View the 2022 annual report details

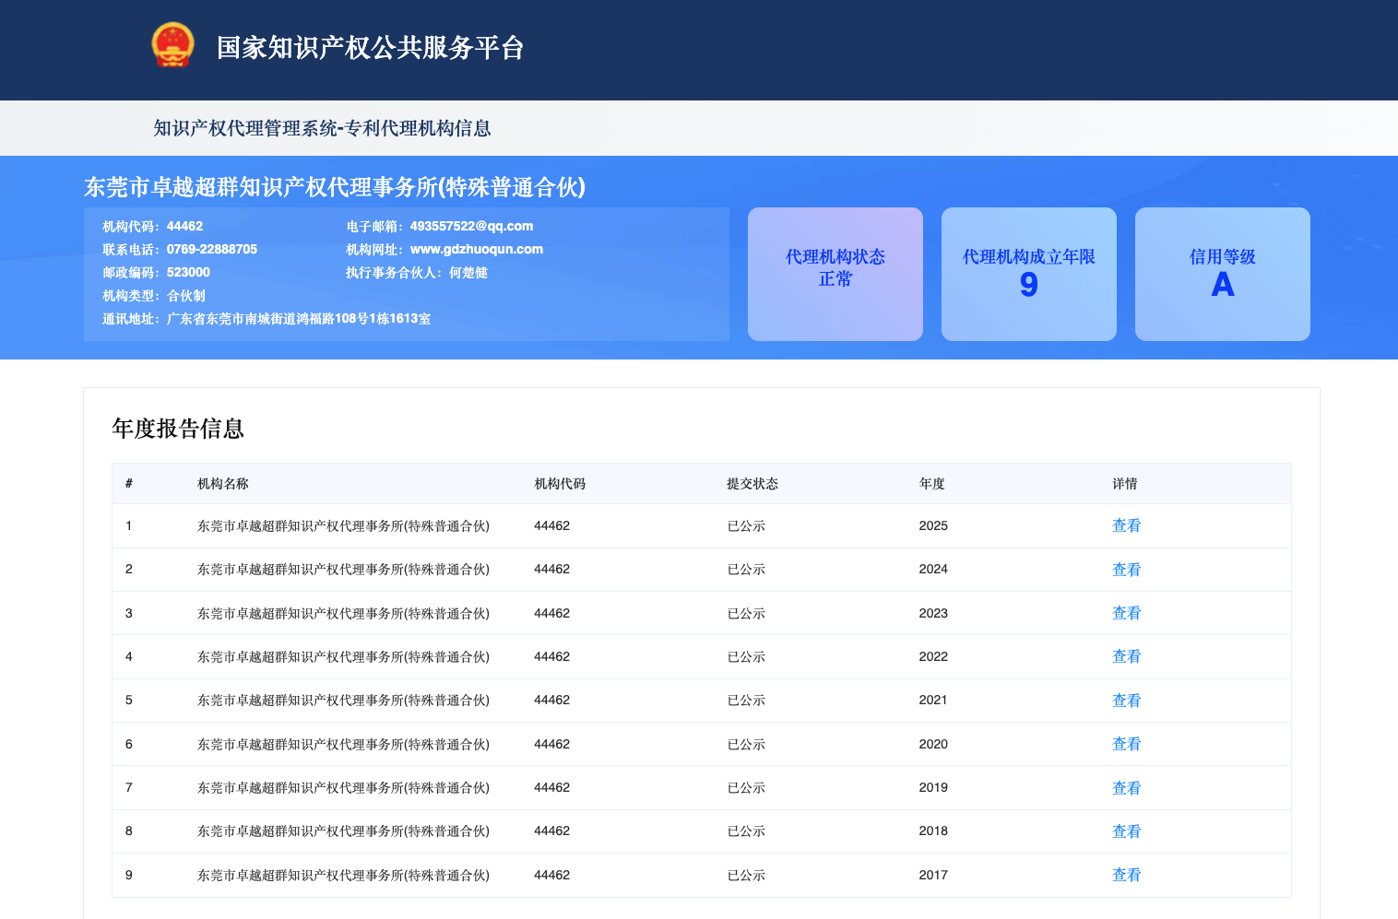coord(1126,656)
